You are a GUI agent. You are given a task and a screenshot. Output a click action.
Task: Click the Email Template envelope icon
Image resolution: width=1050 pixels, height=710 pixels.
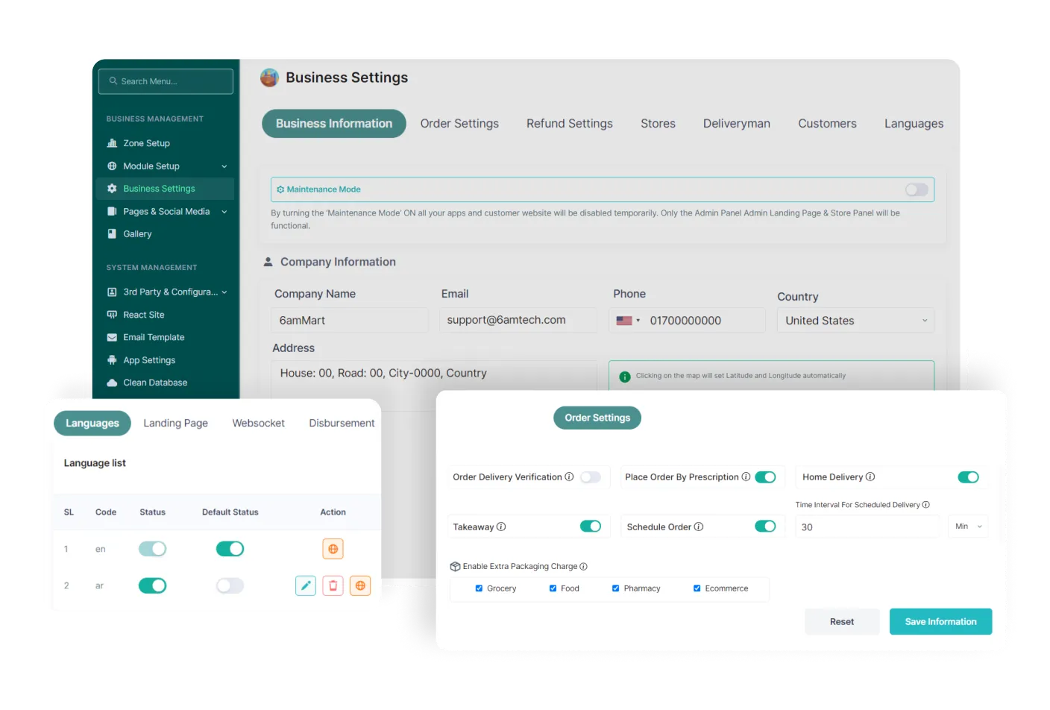point(112,337)
